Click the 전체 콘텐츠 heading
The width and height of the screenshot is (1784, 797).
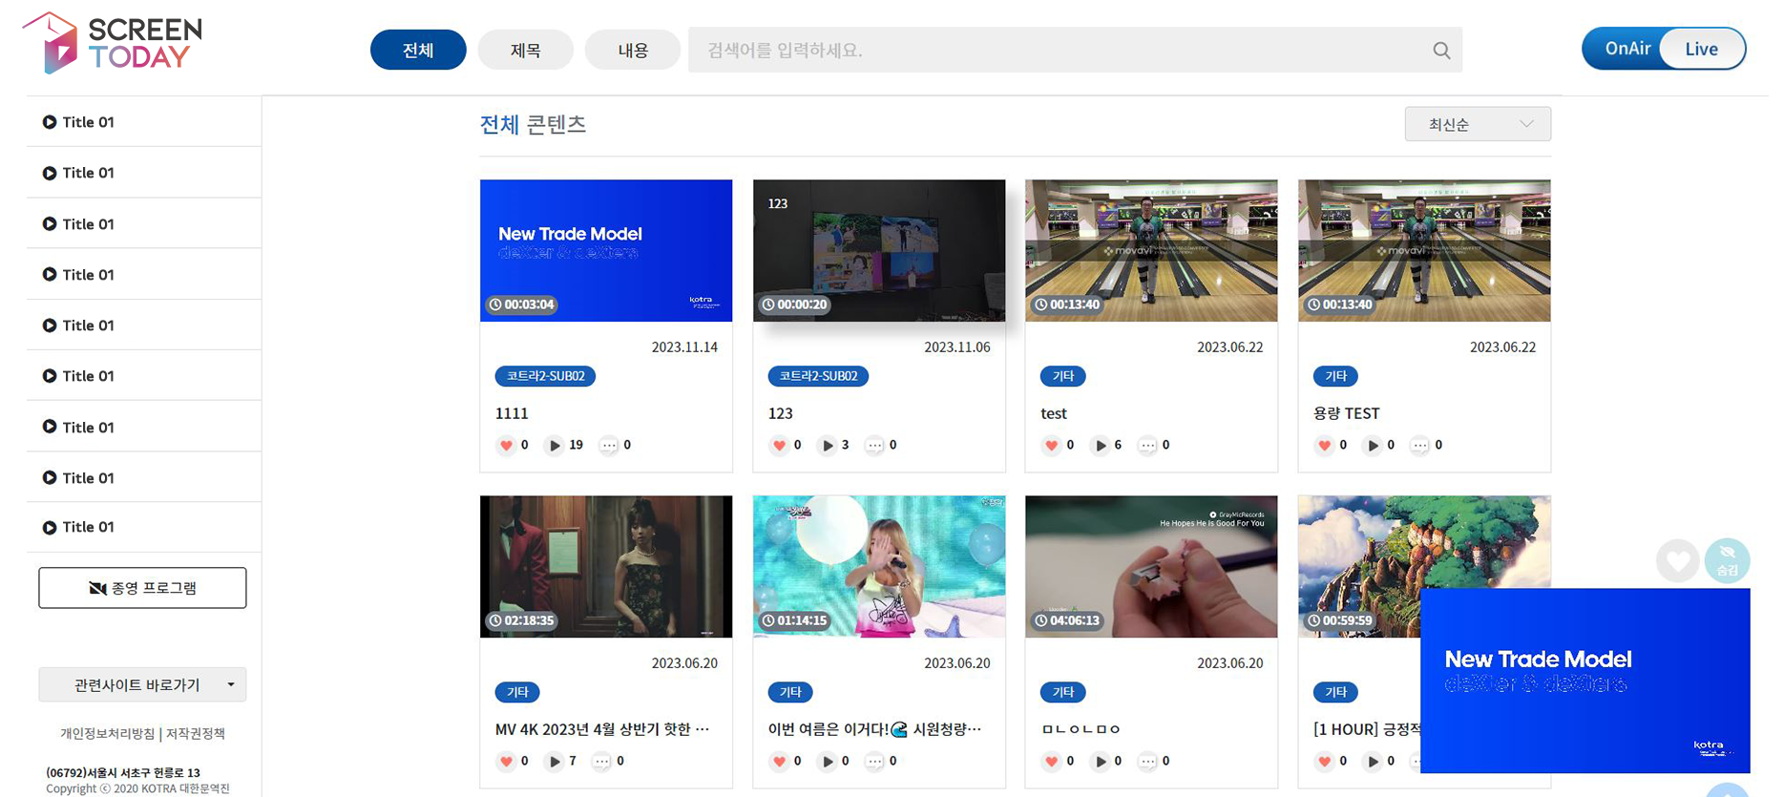click(x=533, y=125)
